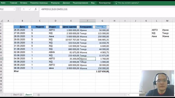Click the confirm checkmark in formula bar
Viewport: 175px width, 98px height.
pos(30,9)
